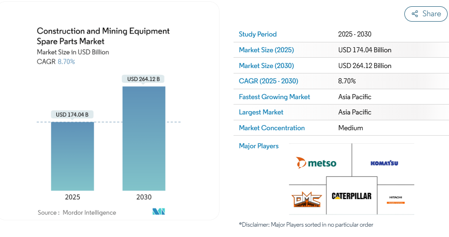Viewport: 449px width, 237px height.
Task: Click the USD 174.04 B data label
Action: point(72,114)
